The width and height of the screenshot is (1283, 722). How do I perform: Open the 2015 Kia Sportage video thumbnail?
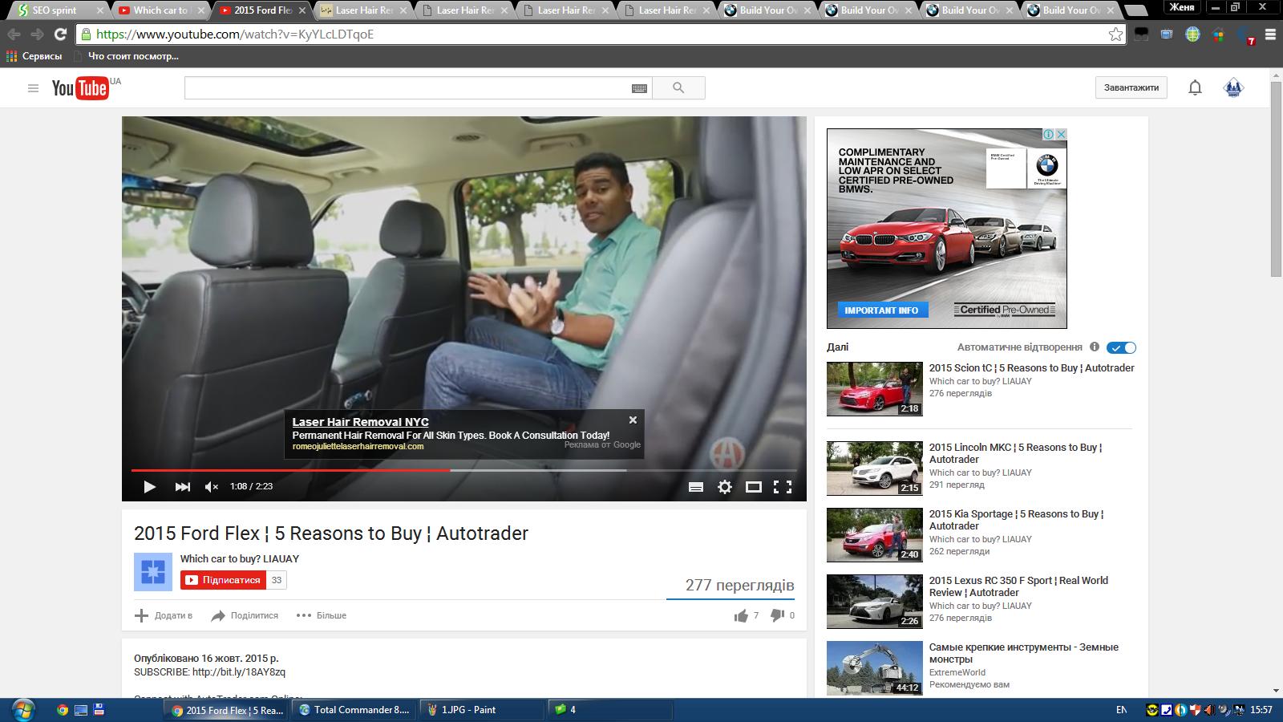(x=875, y=535)
